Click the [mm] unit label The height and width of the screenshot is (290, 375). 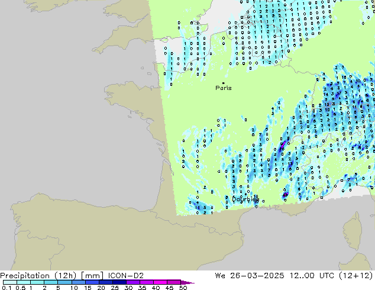pyautogui.click(x=92, y=276)
